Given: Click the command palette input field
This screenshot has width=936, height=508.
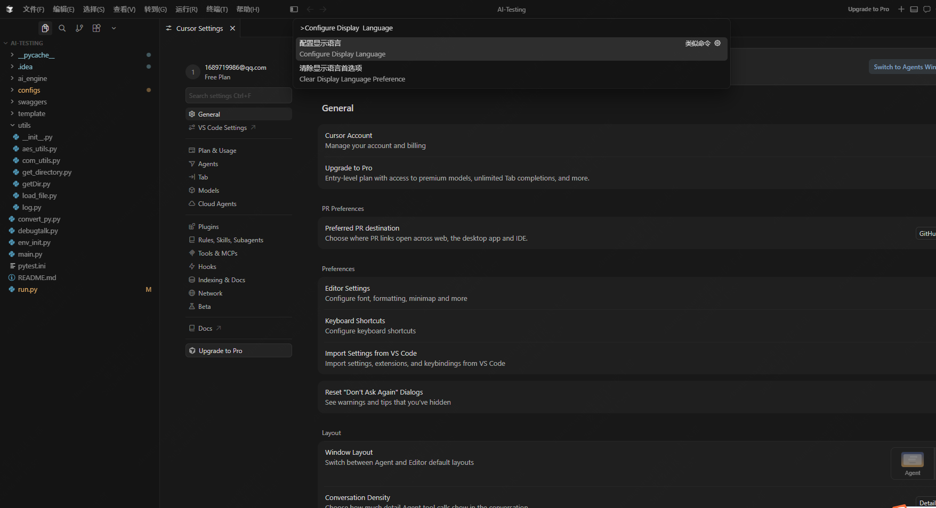Looking at the screenshot, I should (512, 28).
